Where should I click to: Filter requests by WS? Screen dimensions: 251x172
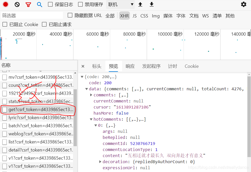206,16
